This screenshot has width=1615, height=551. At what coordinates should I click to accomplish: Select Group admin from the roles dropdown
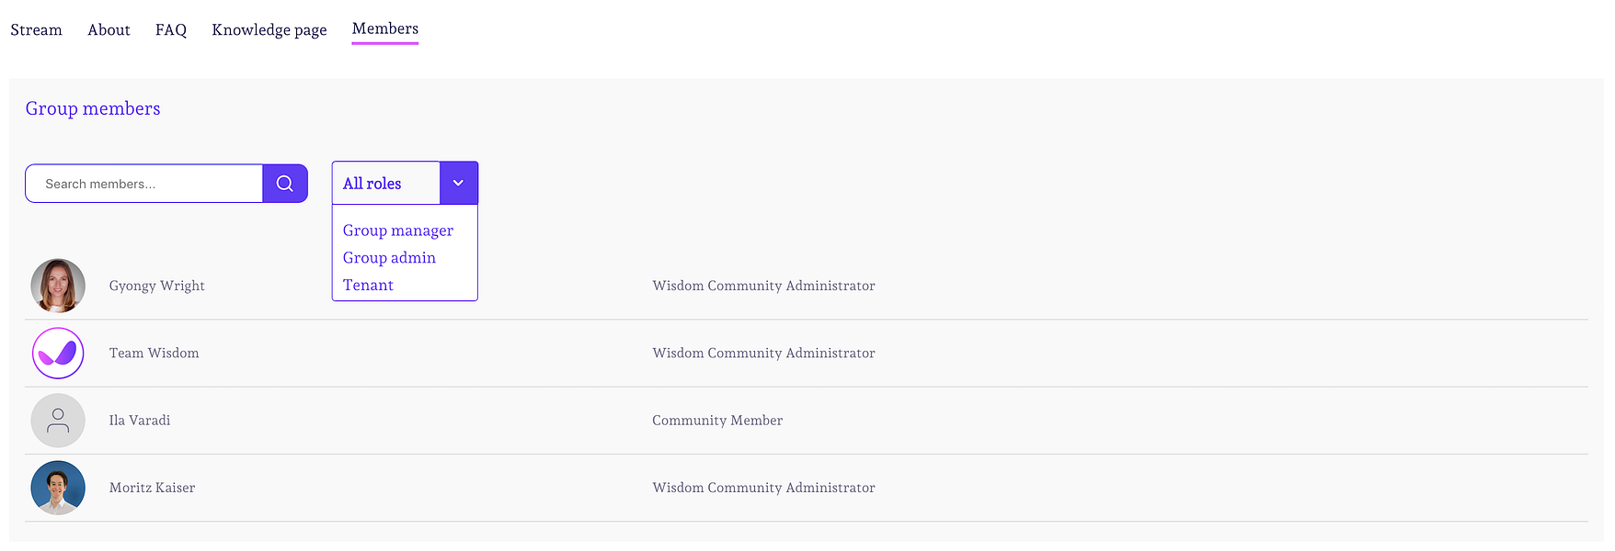pos(389,257)
